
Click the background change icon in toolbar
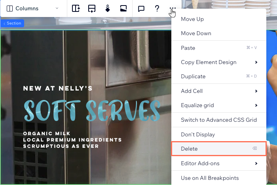coord(123,8)
